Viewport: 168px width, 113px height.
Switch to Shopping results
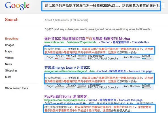[x=11, y=71]
